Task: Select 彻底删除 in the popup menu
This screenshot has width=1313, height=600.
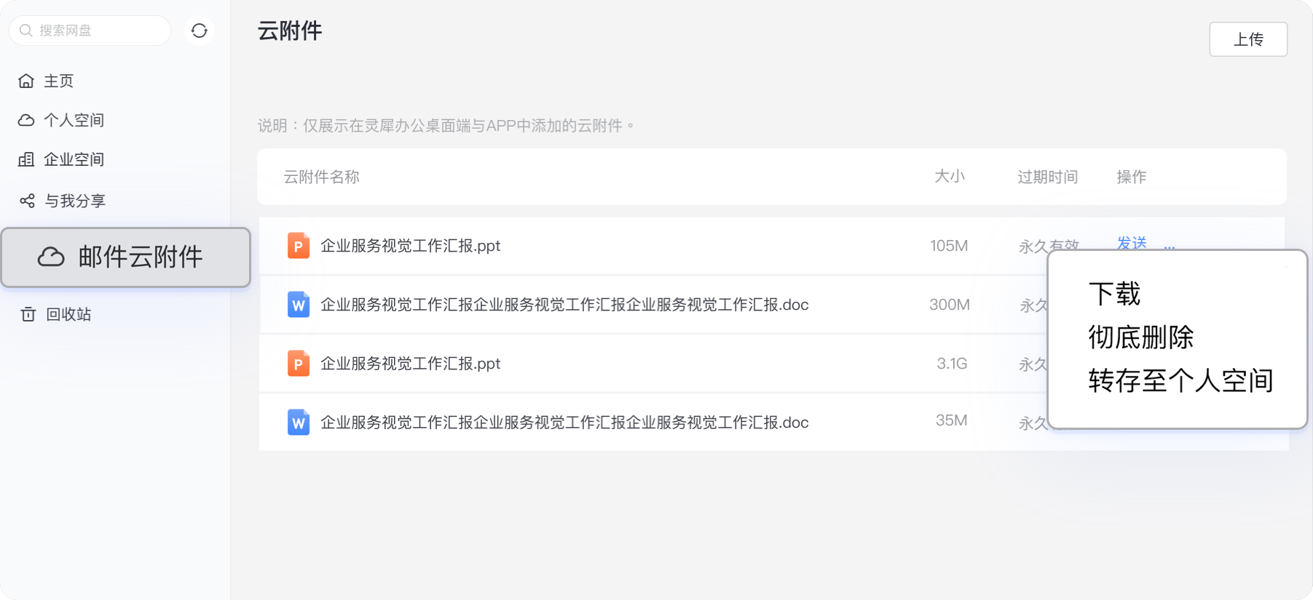Action: click(x=1140, y=337)
